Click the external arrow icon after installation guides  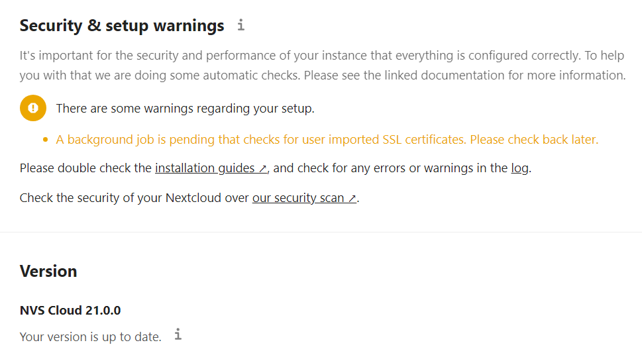[262, 169]
